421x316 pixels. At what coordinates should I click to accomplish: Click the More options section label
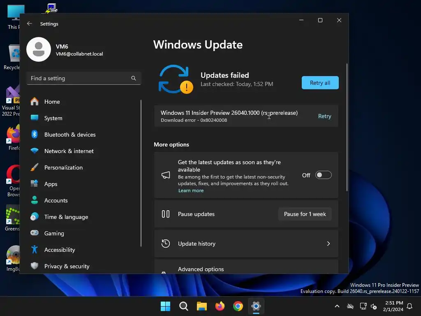pyautogui.click(x=171, y=144)
